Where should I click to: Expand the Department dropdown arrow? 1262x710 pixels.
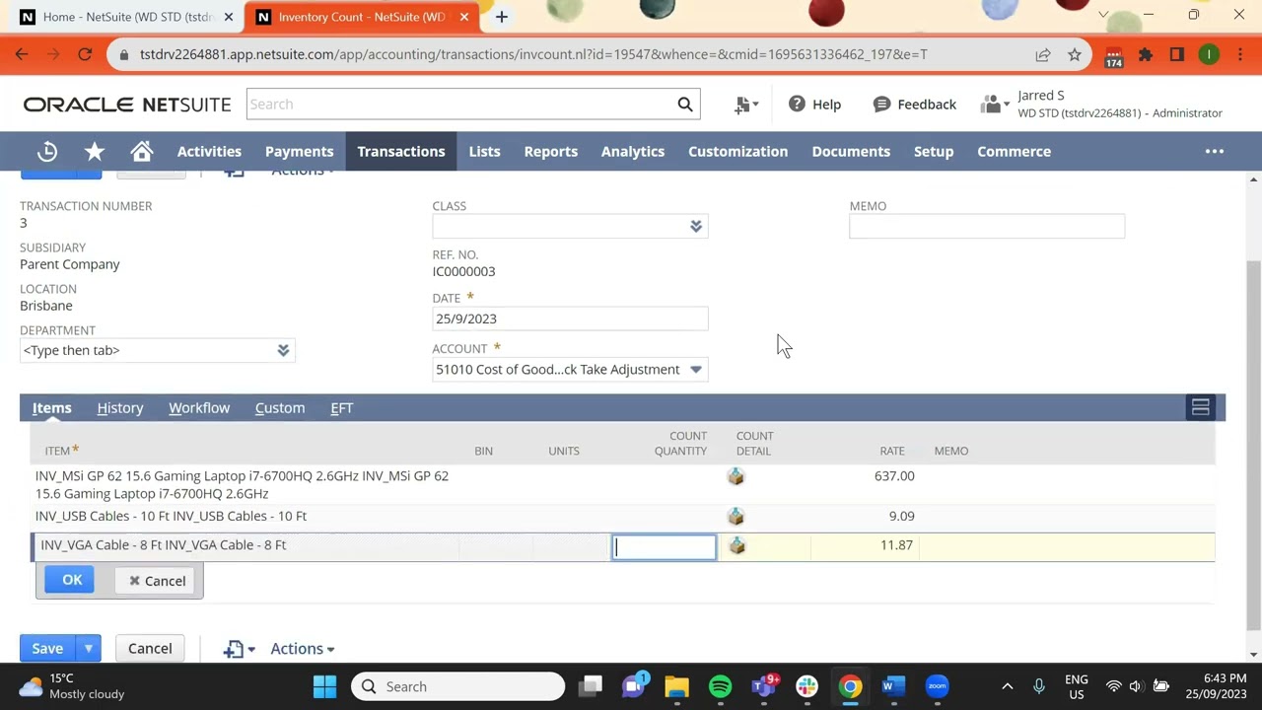[x=283, y=350]
